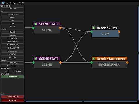Select the VRAY node body

tap(105, 34)
